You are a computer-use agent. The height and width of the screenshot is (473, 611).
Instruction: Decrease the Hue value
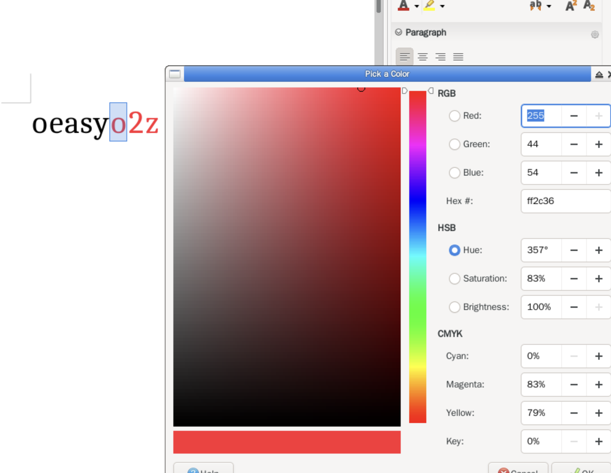(x=574, y=250)
